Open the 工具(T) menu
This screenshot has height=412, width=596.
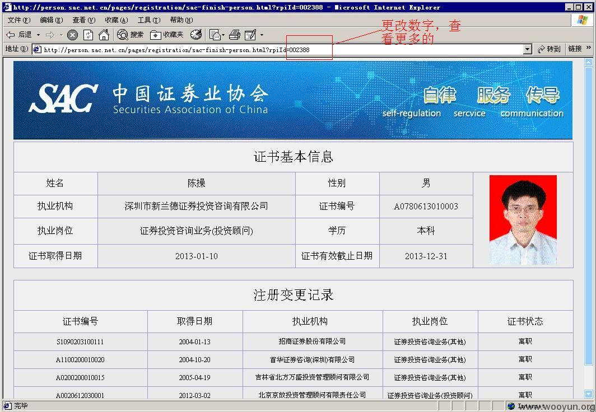click(148, 20)
